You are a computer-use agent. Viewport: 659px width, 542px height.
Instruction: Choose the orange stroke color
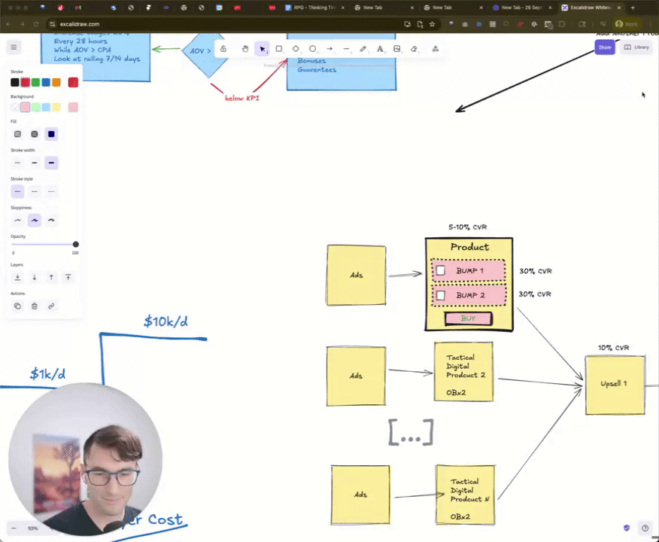click(x=56, y=82)
